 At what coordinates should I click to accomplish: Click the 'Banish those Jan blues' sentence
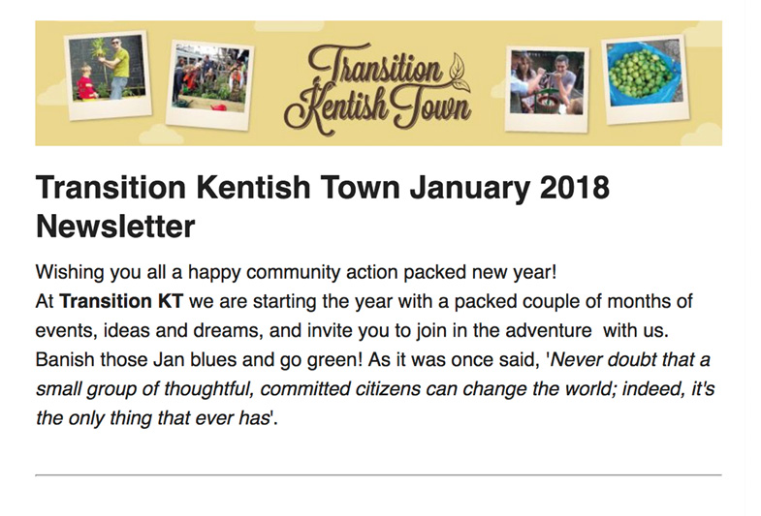(x=199, y=360)
